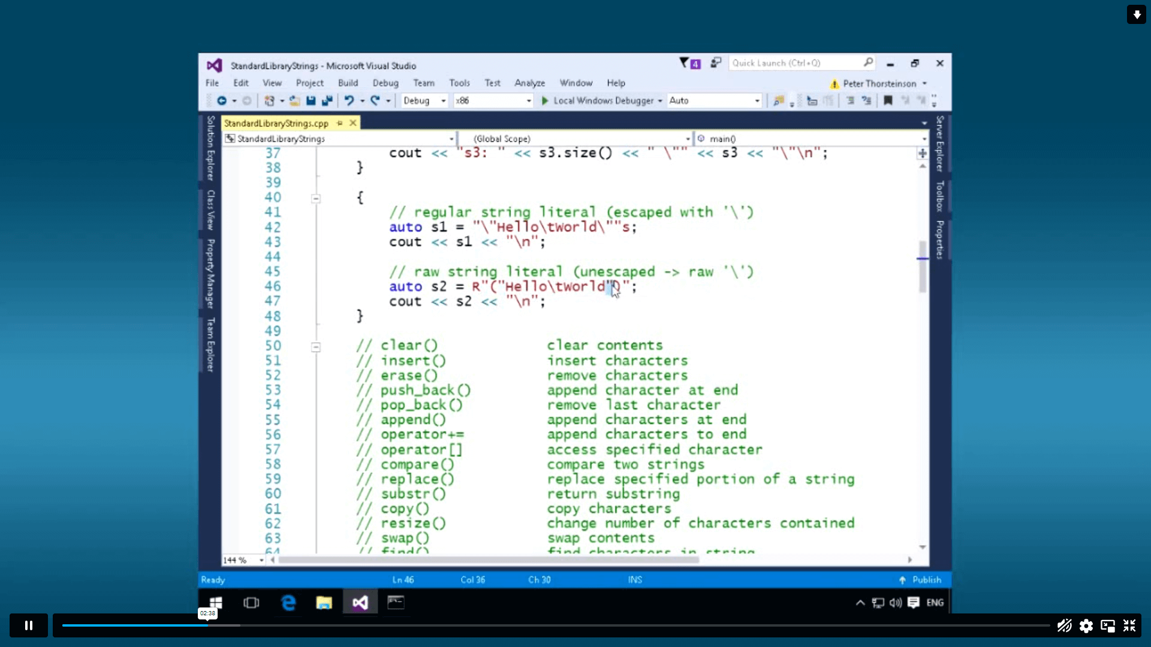Toggle a bookmark using the bookmark icon
This screenshot has width=1151, height=647.
pos(888,101)
